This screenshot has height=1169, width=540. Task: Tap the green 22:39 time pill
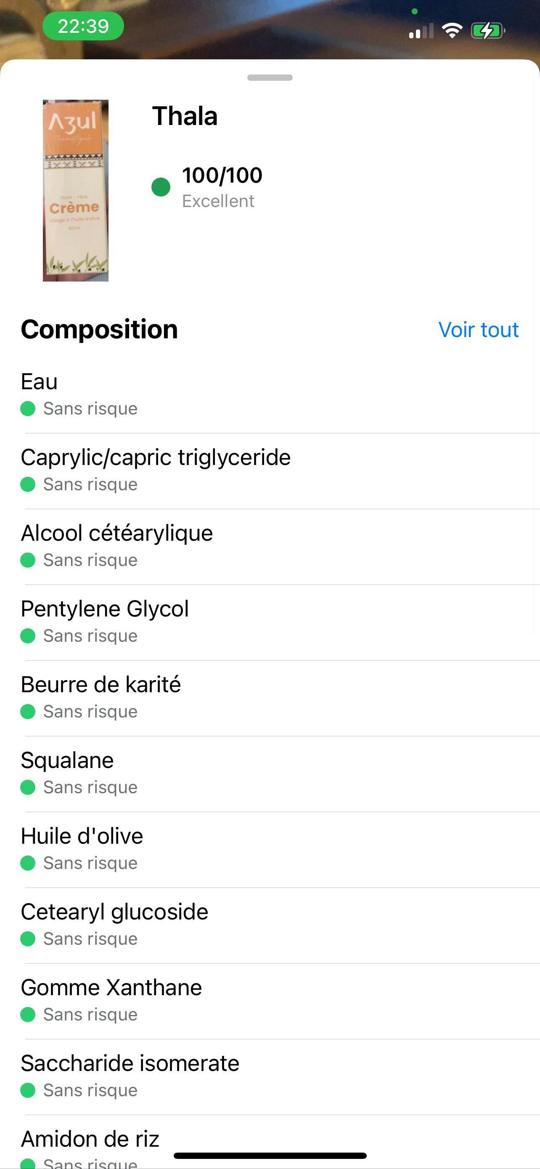click(x=83, y=27)
